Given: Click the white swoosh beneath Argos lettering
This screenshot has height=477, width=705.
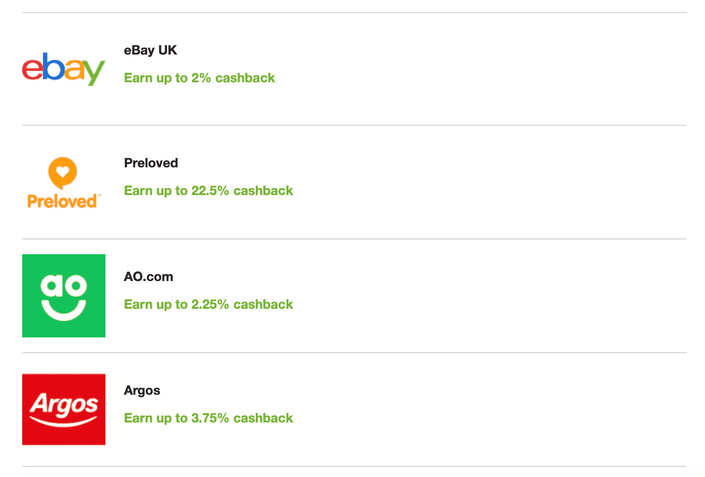Looking at the screenshot, I should pyautogui.click(x=63, y=422).
